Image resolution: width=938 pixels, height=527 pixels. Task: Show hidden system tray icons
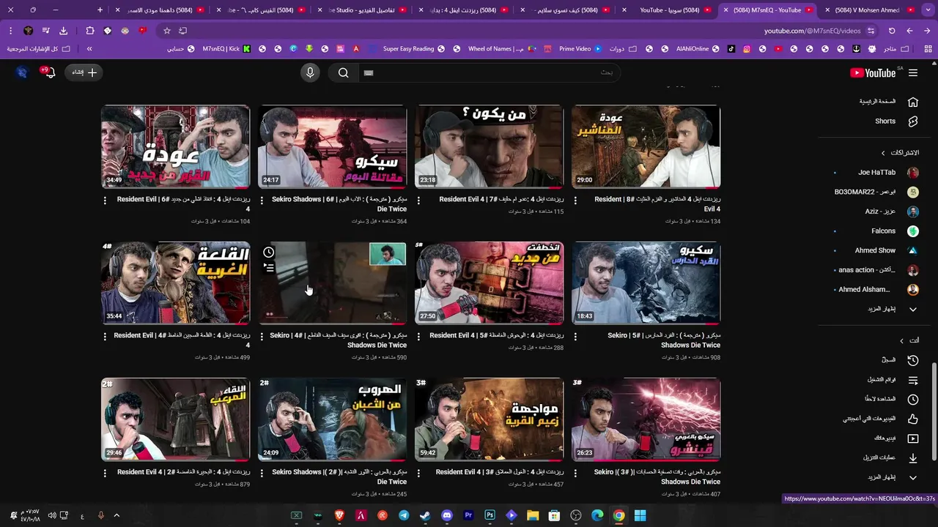coord(117,515)
